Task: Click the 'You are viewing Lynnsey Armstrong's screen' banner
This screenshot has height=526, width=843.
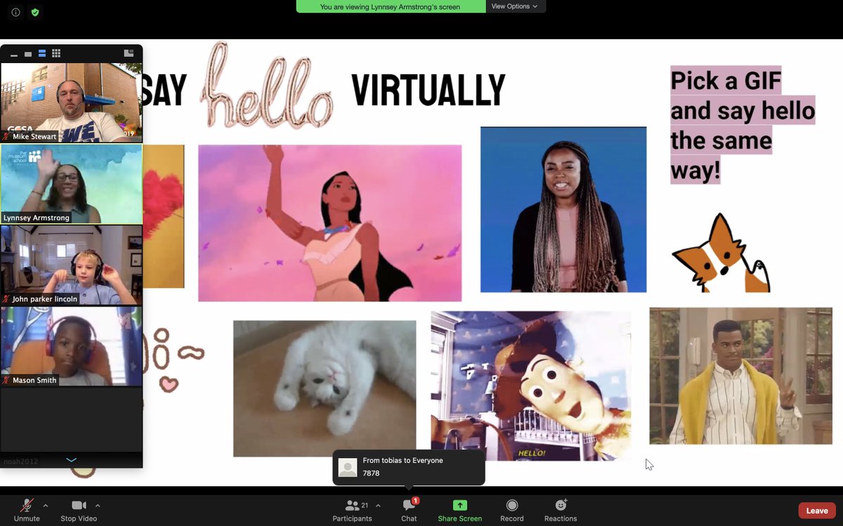Action: point(391,6)
